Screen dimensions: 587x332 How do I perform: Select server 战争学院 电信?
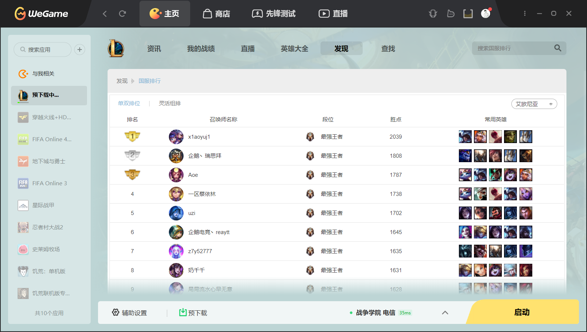[x=376, y=313]
